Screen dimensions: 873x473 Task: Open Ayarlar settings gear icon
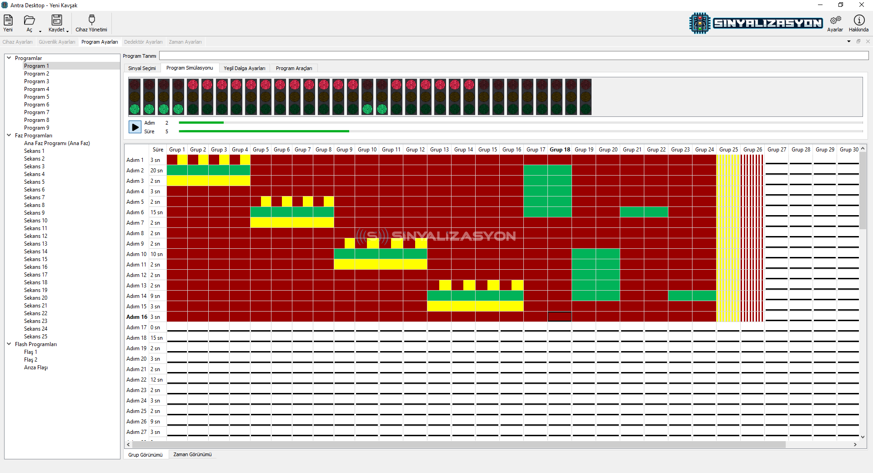click(x=835, y=20)
